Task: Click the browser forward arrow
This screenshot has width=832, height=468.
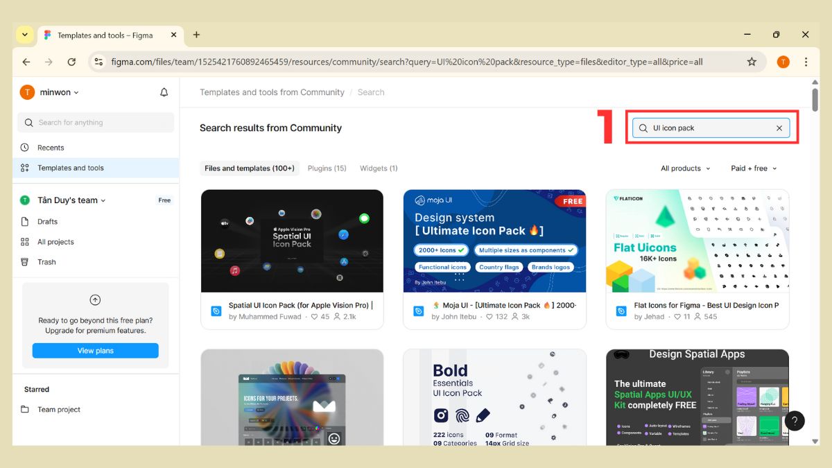Action: (49, 62)
